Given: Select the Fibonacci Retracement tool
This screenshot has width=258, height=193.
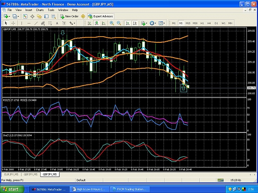Looking at the screenshot, I should click(50, 23).
